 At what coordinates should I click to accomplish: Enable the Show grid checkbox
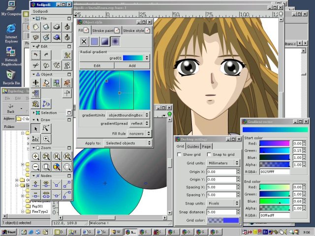(x=179, y=154)
